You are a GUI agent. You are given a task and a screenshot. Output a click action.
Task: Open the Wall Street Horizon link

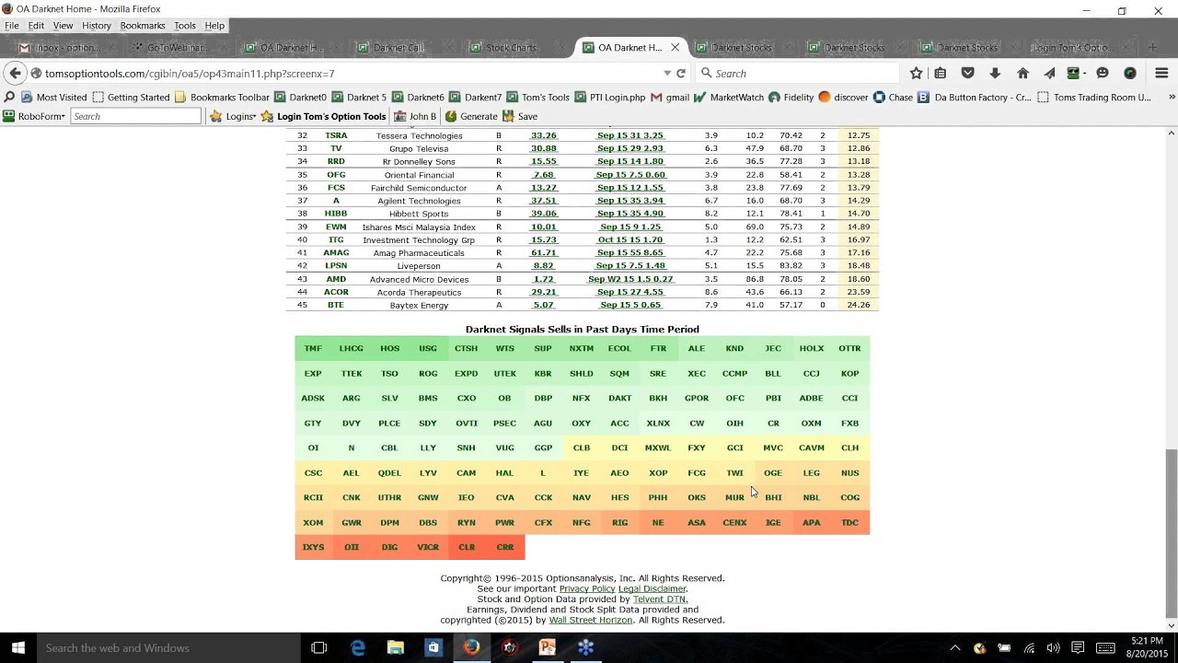click(591, 621)
